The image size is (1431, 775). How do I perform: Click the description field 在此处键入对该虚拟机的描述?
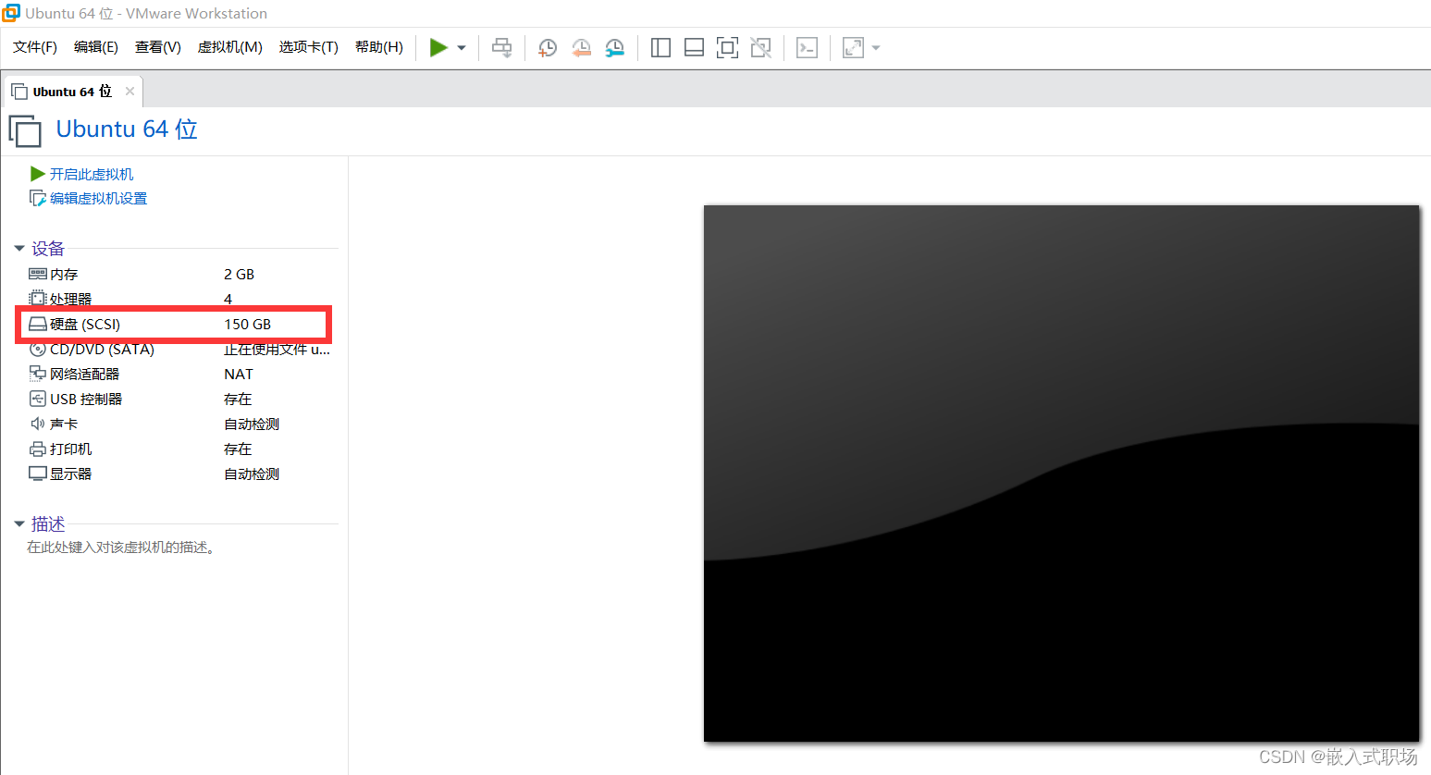coord(121,547)
